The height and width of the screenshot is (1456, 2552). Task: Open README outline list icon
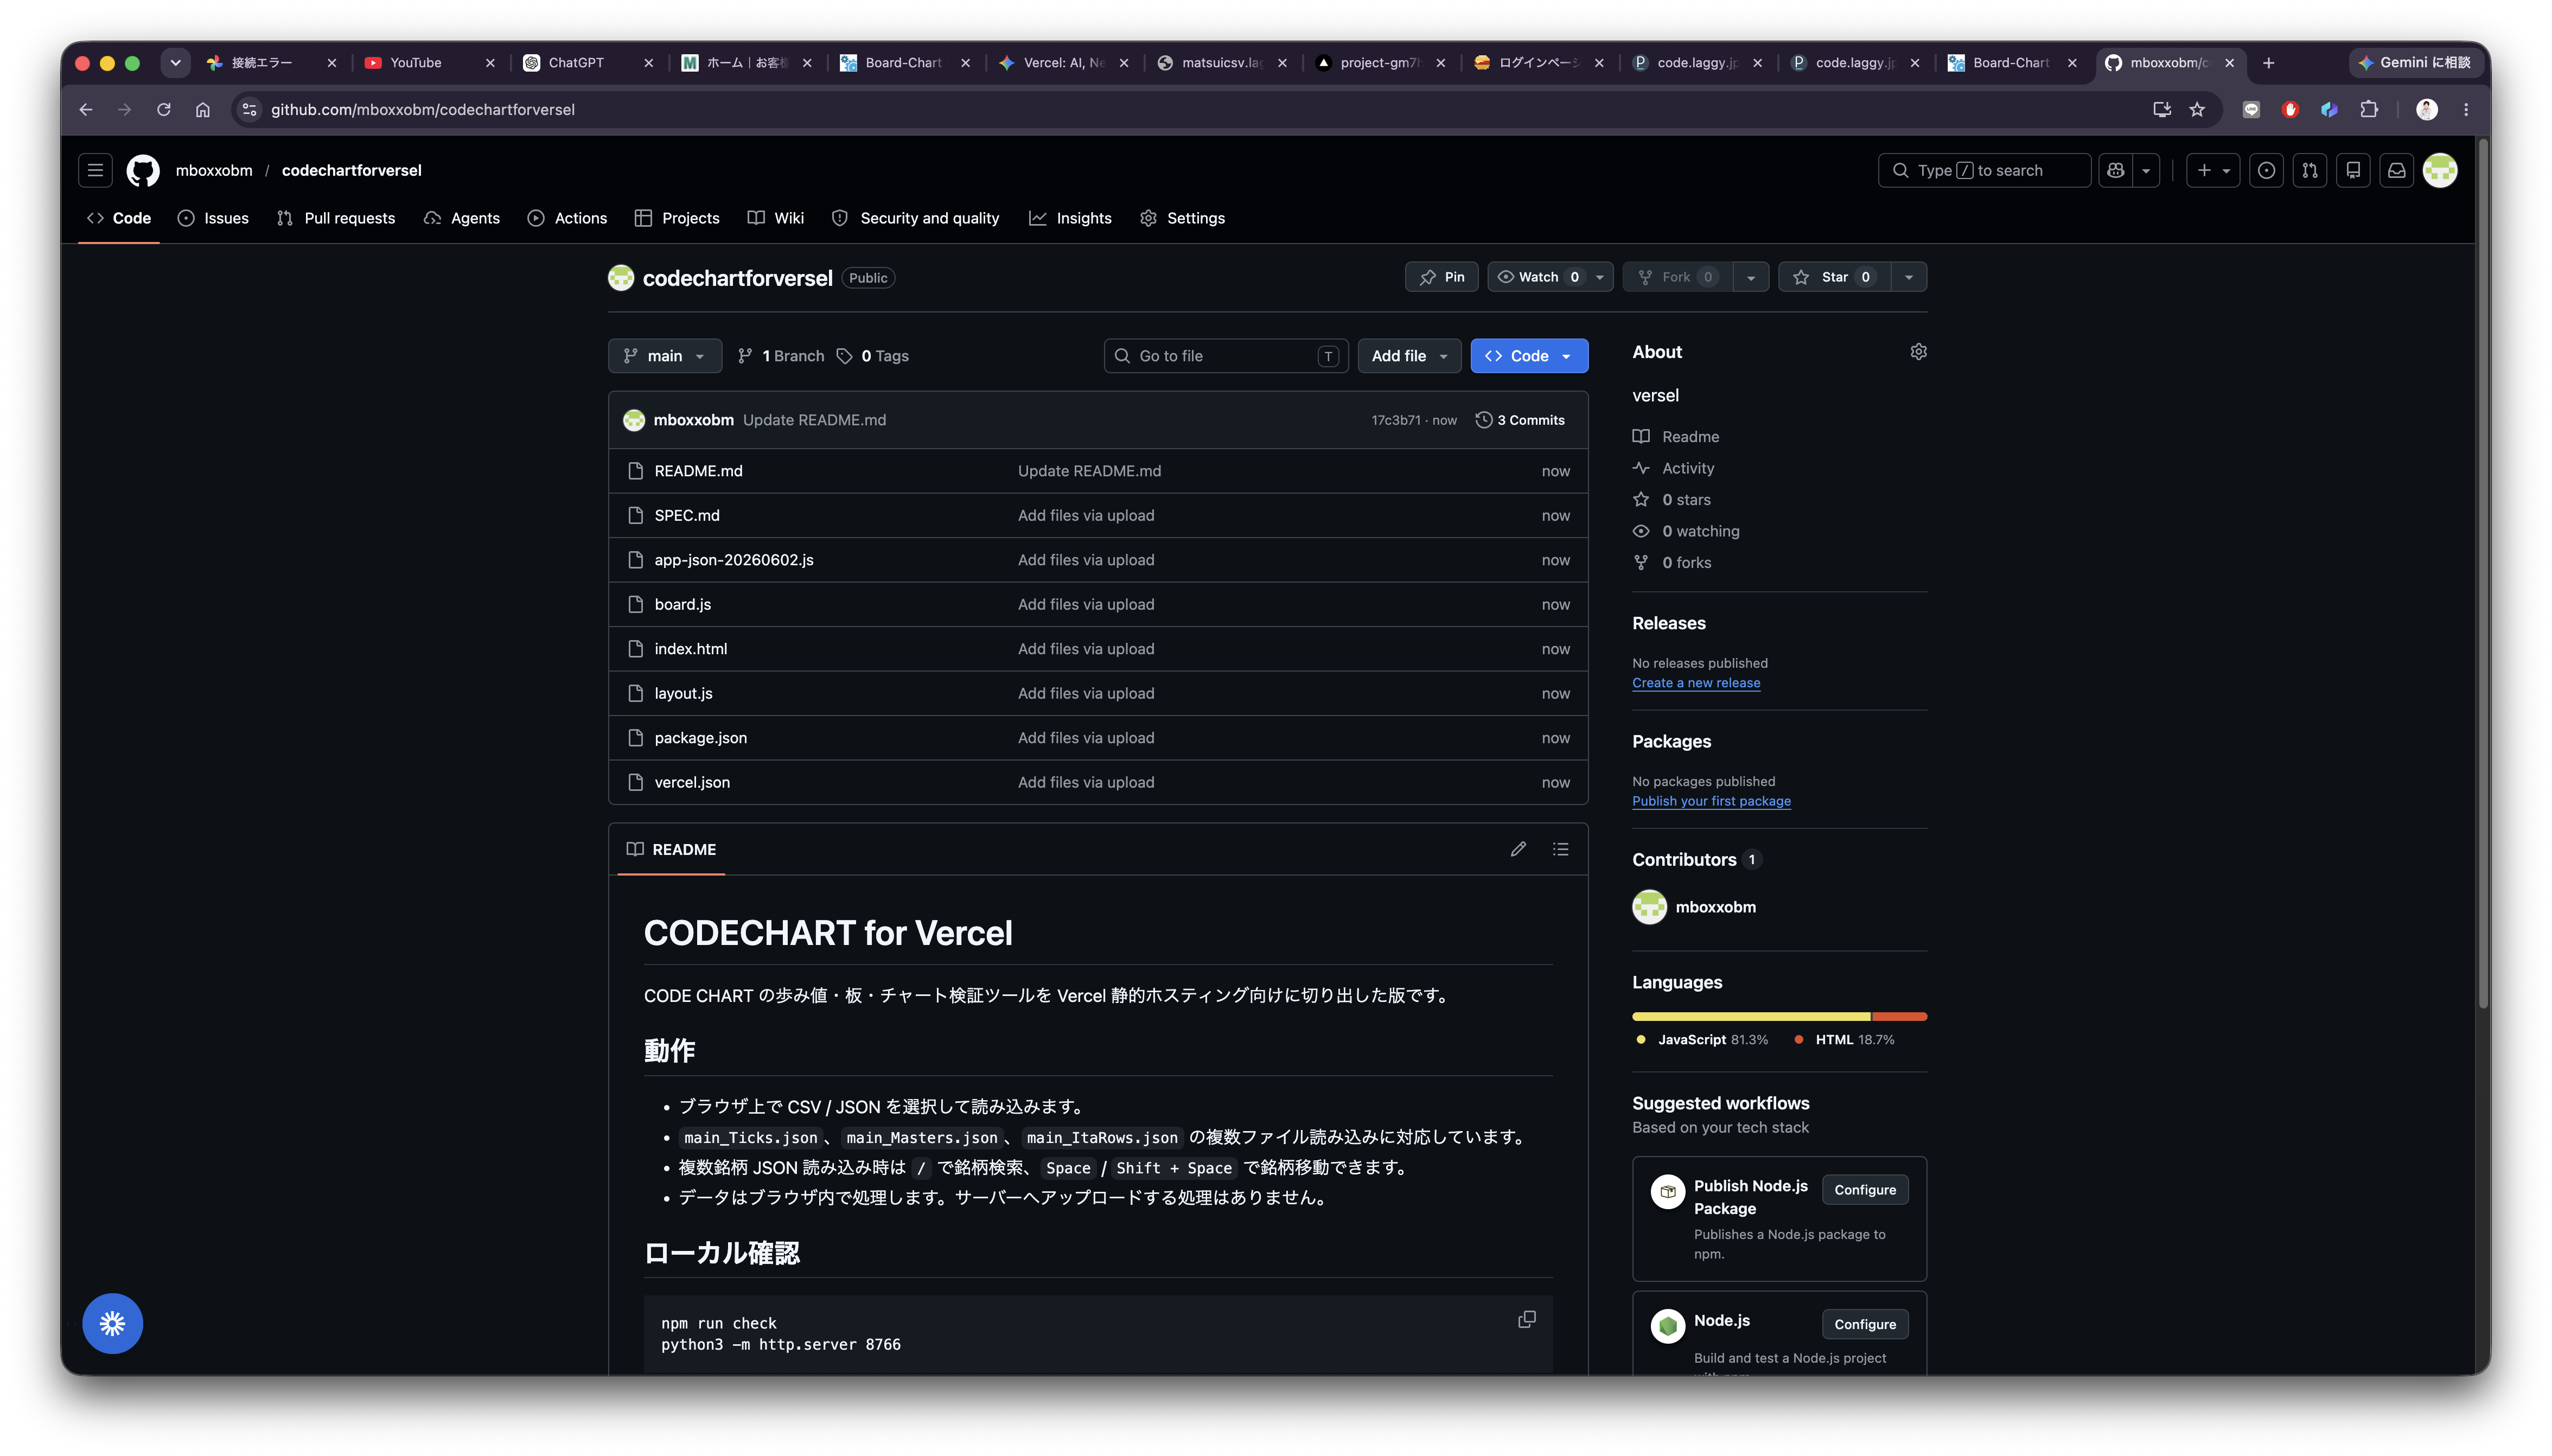[1560, 849]
